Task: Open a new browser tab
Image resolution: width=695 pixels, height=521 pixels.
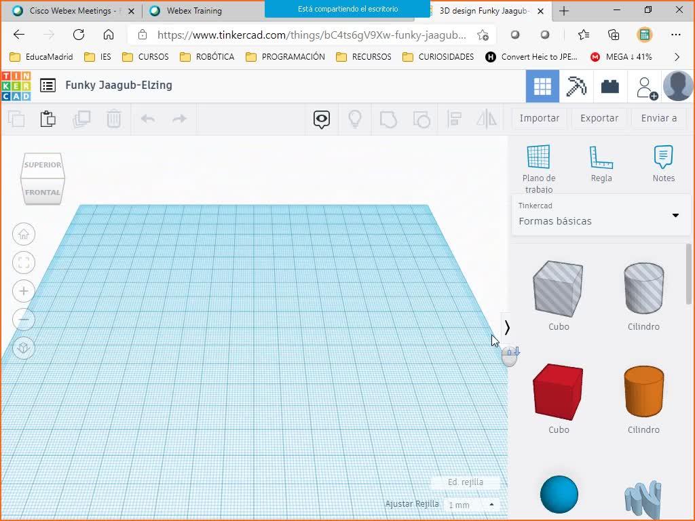Action: [x=564, y=11]
